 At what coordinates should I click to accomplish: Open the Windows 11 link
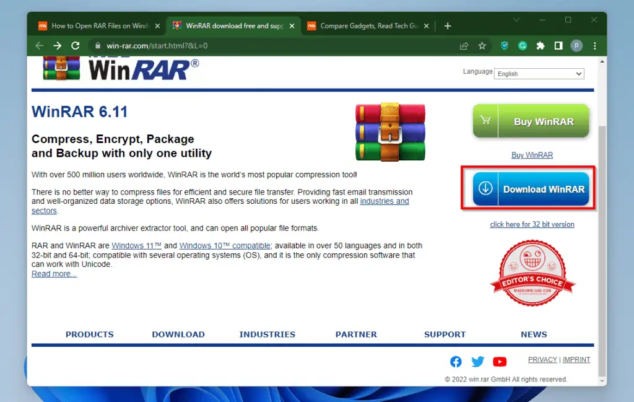(137, 245)
